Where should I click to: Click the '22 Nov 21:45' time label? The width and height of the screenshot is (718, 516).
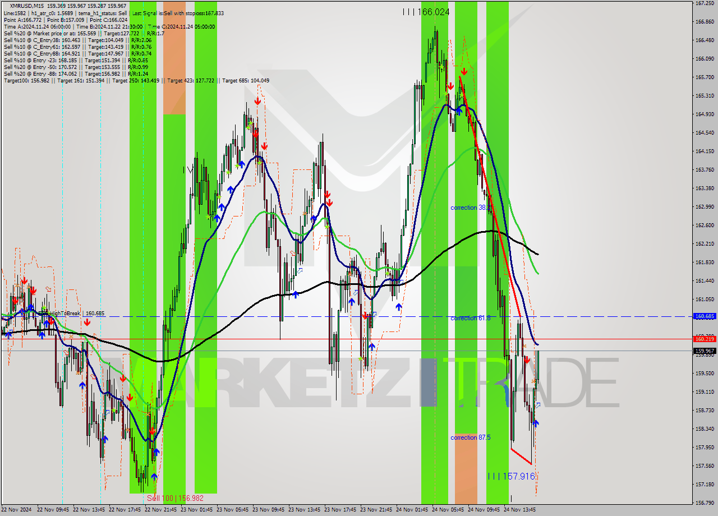pyautogui.click(x=162, y=510)
